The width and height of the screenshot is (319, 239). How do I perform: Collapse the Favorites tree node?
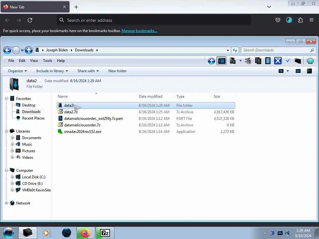[x=6, y=99]
